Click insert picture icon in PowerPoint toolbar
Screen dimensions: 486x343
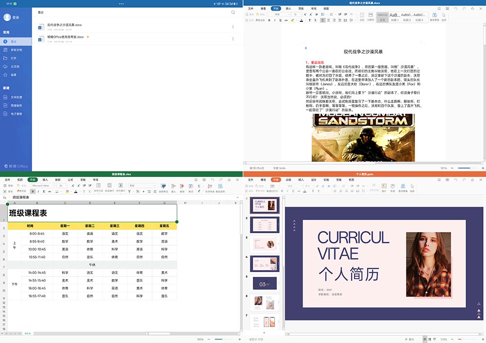click(x=384, y=186)
